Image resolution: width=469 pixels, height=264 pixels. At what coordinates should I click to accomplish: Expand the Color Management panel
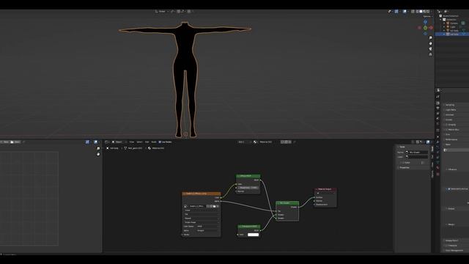click(x=454, y=250)
